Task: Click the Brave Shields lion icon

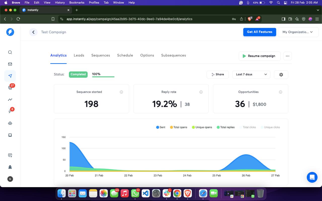Action: (250, 19)
